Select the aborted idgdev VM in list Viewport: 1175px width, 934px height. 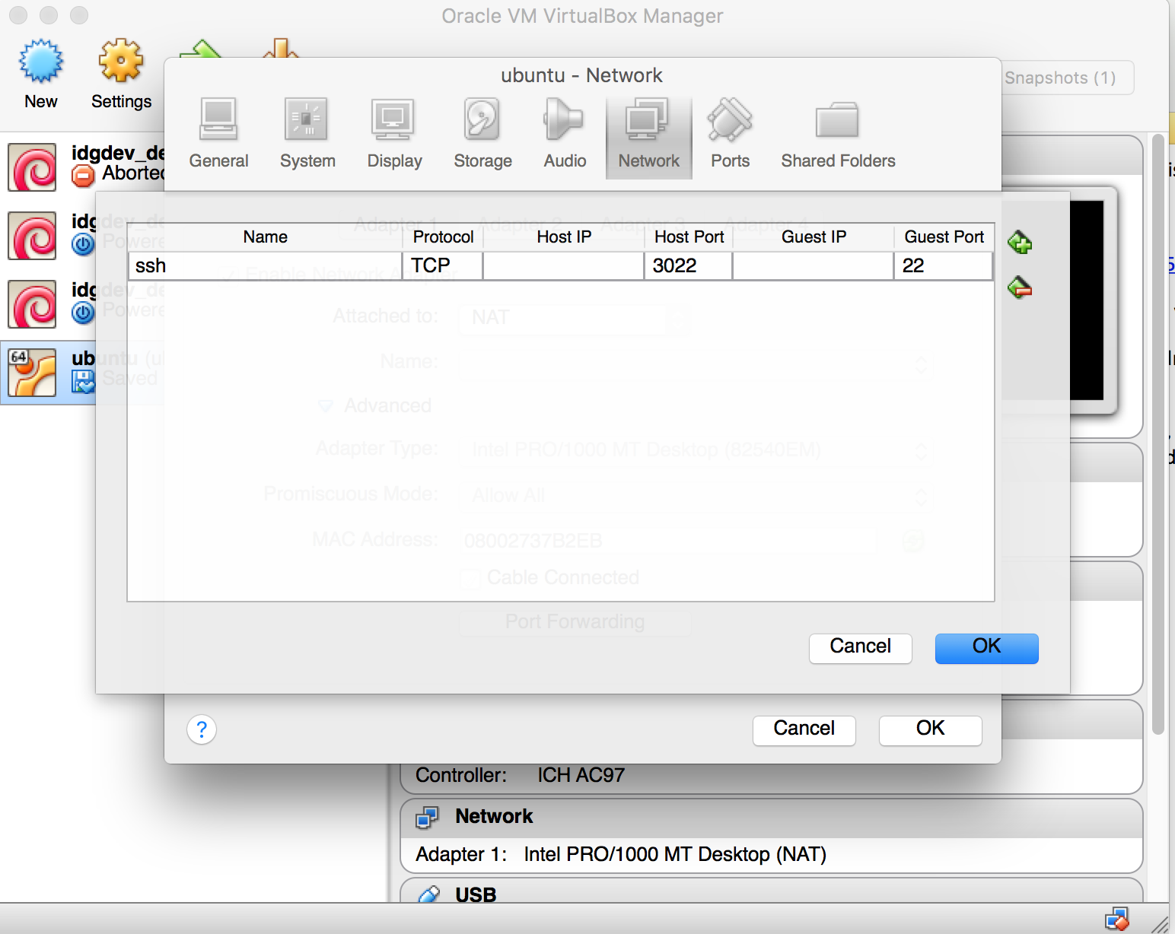coord(84,167)
